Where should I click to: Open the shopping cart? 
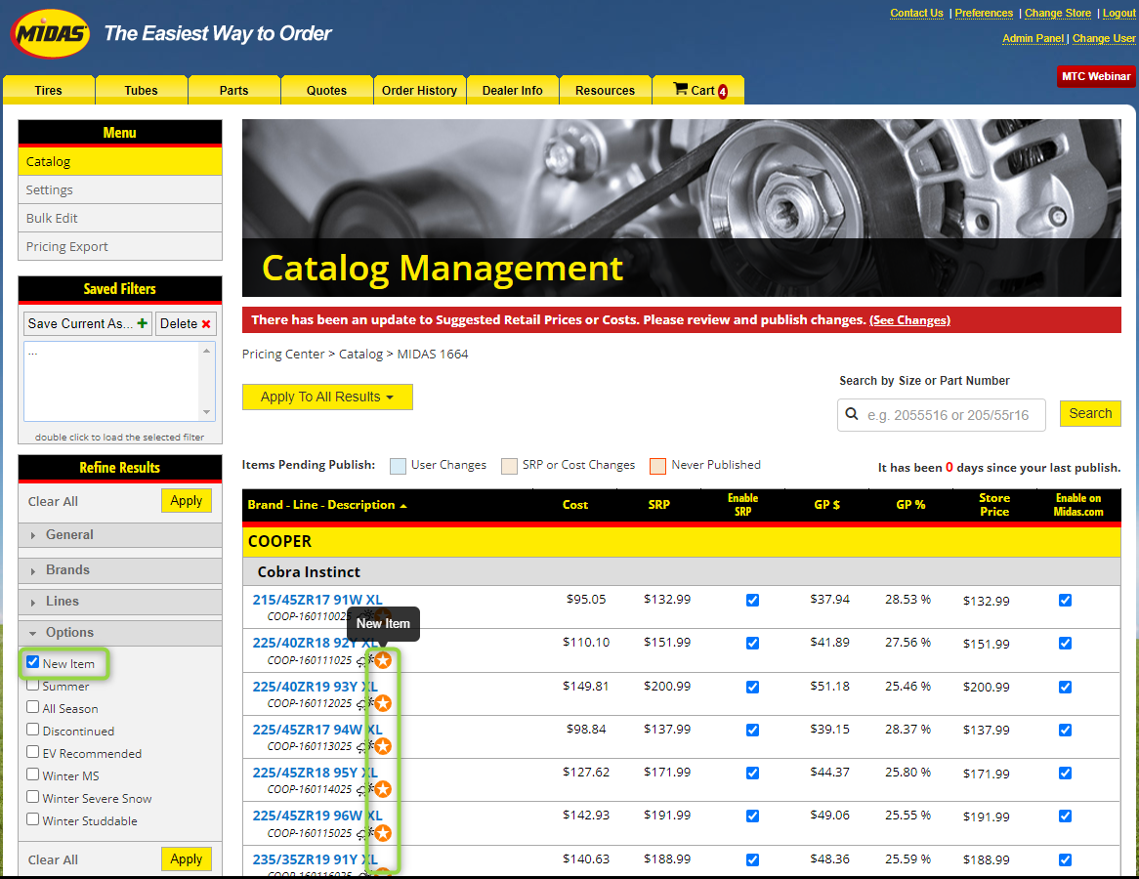699,90
